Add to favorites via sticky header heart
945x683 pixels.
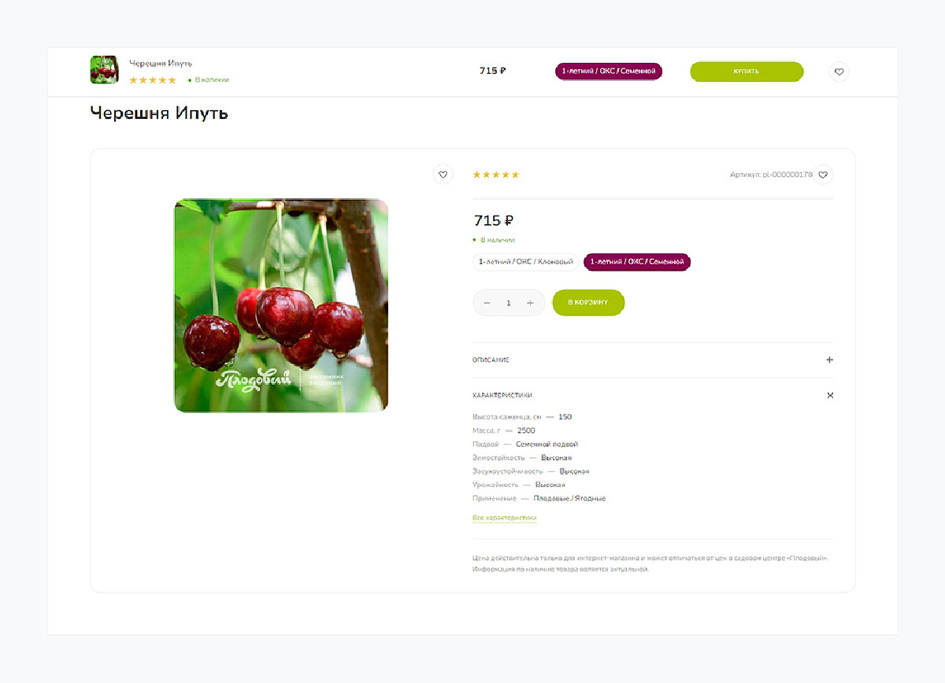[x=839, y=72]
